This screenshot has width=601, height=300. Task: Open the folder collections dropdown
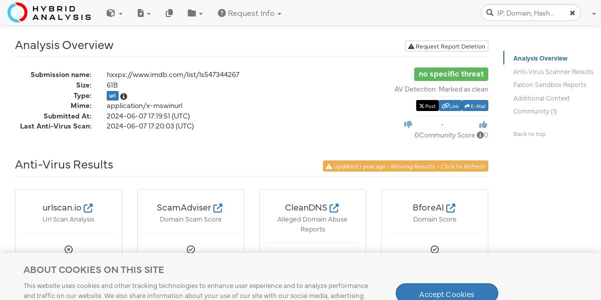tap(195, 13)
